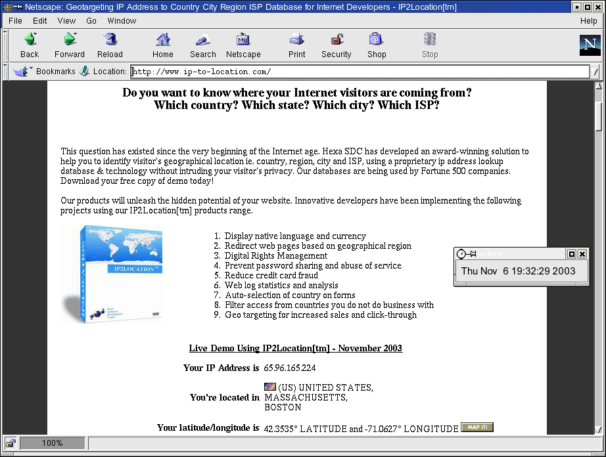
Task: Click the security lock icon in status bar
Action: (x=11, y=443)
